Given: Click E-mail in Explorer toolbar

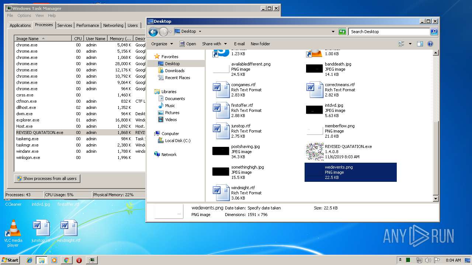Looking at the screenshot, I should pyautogui.click(x=239, y=44).
